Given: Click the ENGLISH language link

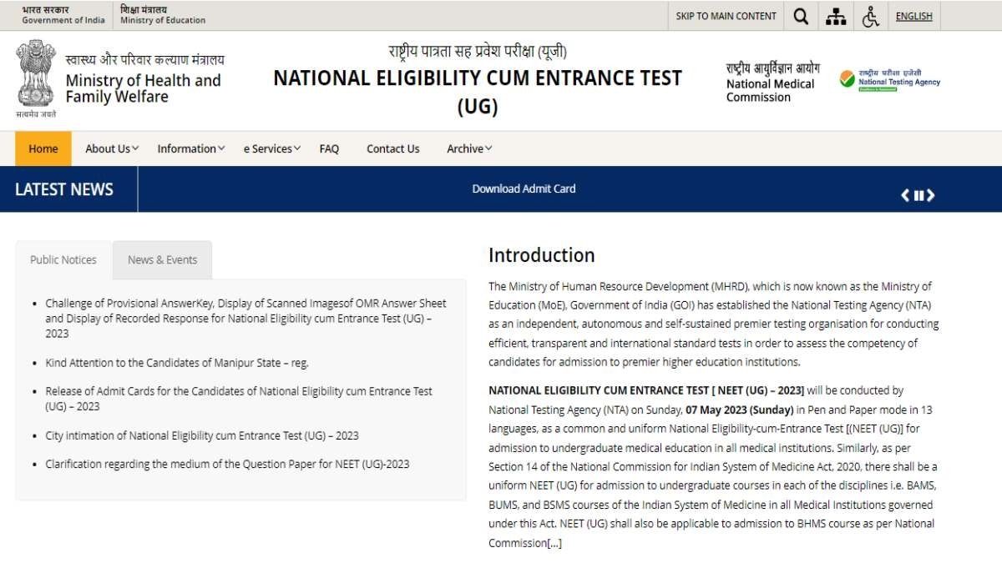Looking at the screenshot, I should [x=913, y=16].
